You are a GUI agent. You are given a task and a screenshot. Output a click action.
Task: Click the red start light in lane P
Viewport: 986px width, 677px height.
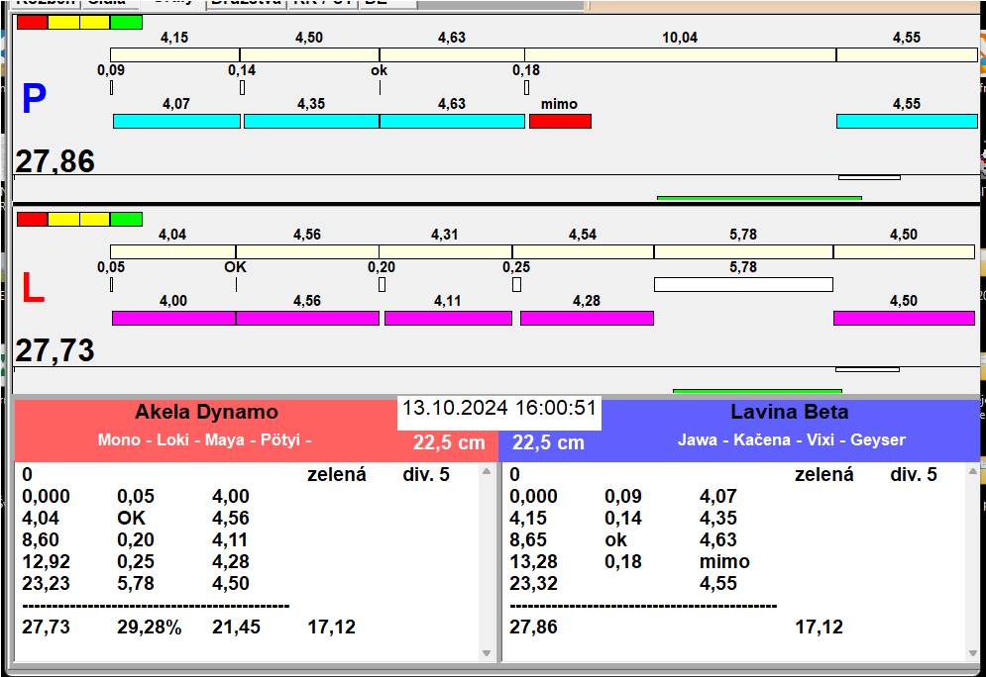pos(32,22)
